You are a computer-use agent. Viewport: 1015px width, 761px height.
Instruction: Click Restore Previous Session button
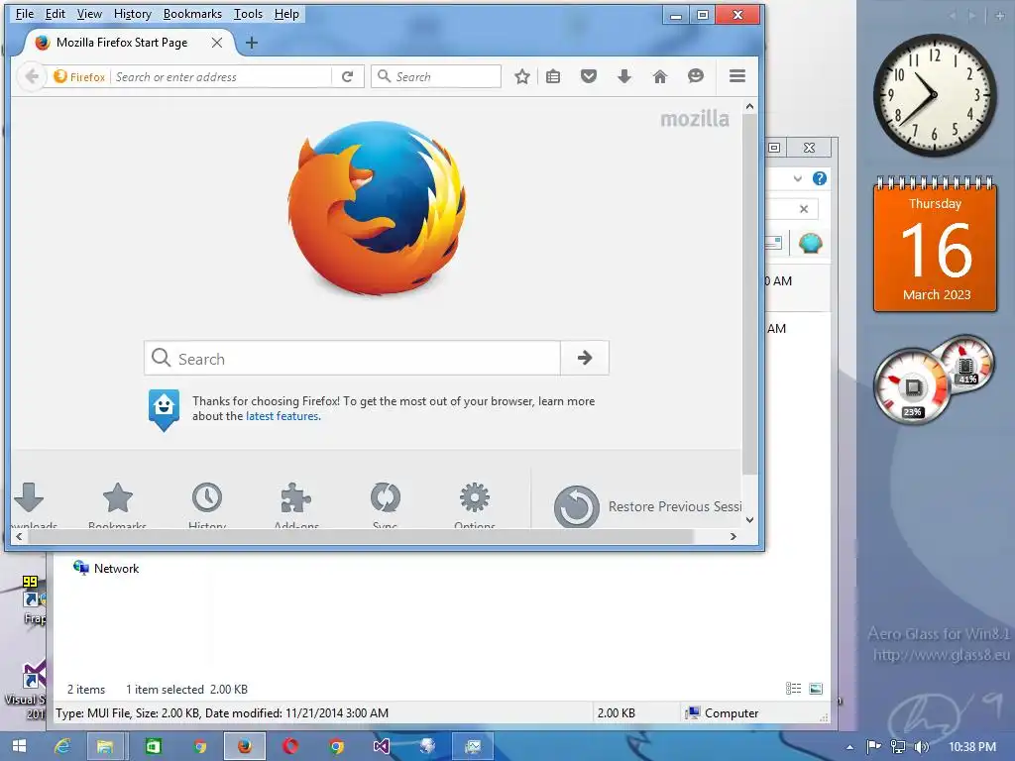(647, 506)
